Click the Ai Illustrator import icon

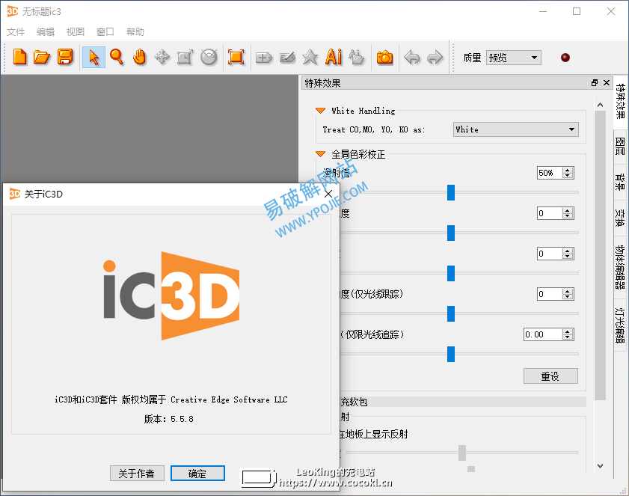(x=334, y=57)
